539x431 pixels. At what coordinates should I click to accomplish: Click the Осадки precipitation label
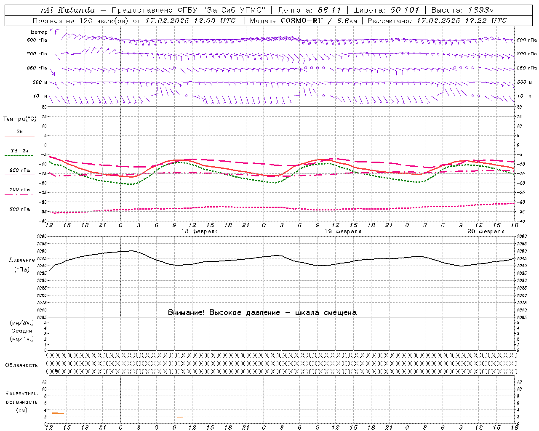point(22,331)
